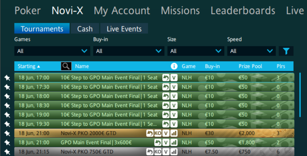307x156 pixels.
Task: Click the filter funnel icon
Action: click(x=286, y=51)
